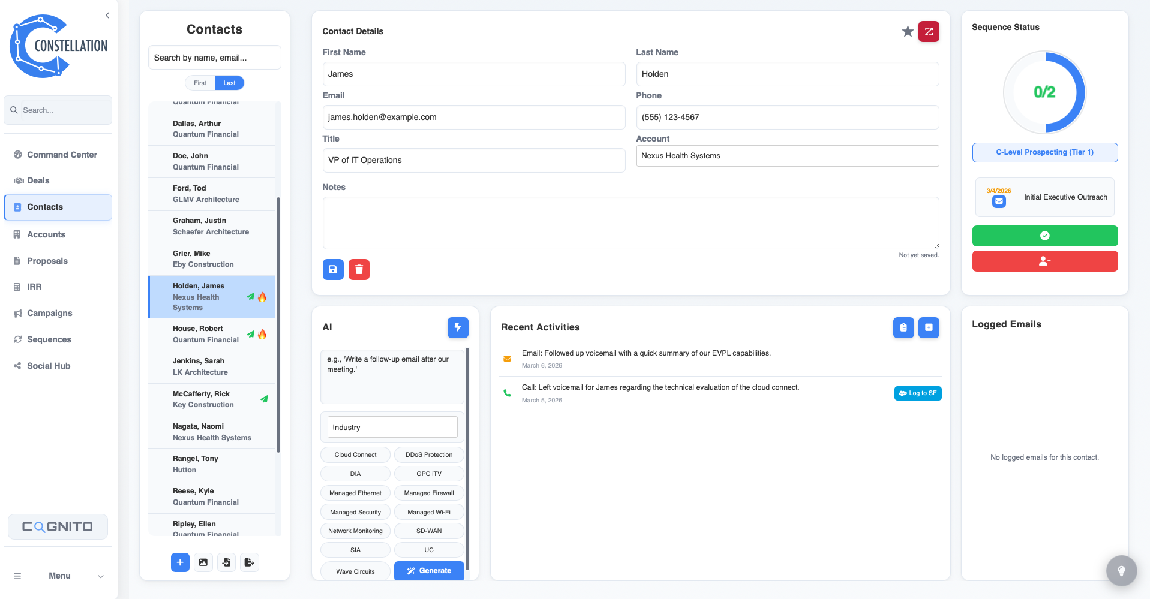The height and width of the screenshot is (599, 1150).
Task: Open the Sequences page from the sidebar
Action: click(x=49, y=339)
